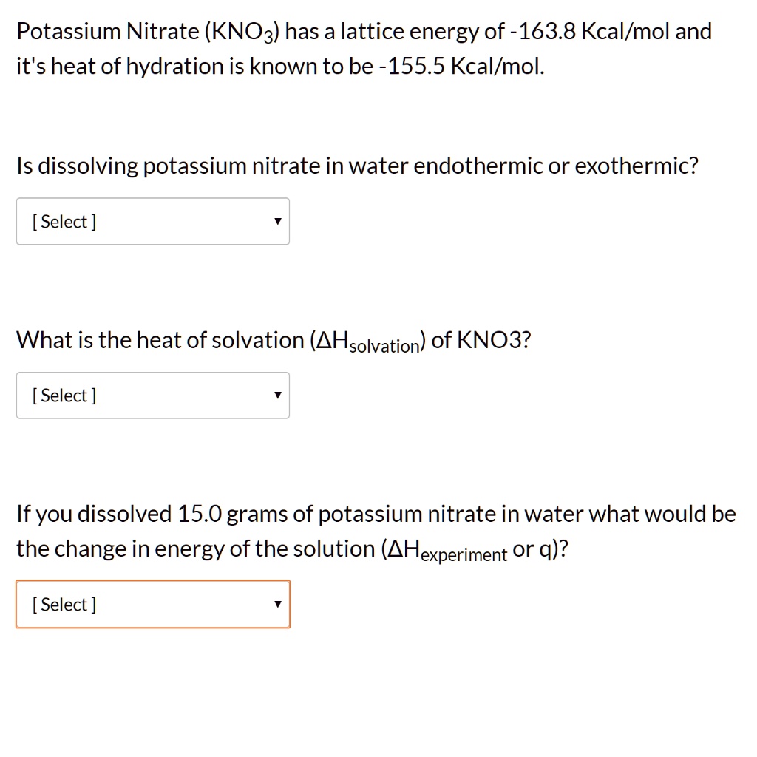Expand the dropdown under the ΔH solvation question

[x=153, y=395]
